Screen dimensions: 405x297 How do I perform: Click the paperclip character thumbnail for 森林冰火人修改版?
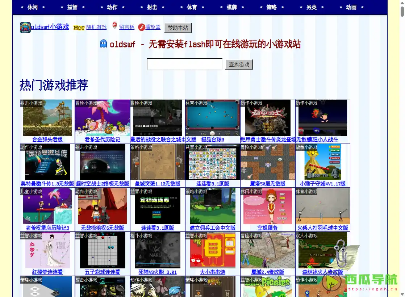pos(322,250)
